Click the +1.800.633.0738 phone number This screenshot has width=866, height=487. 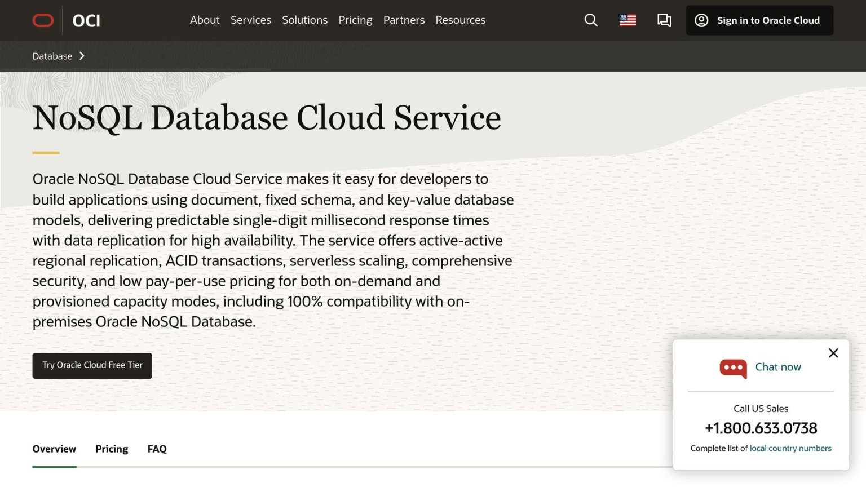pos(761,428)
